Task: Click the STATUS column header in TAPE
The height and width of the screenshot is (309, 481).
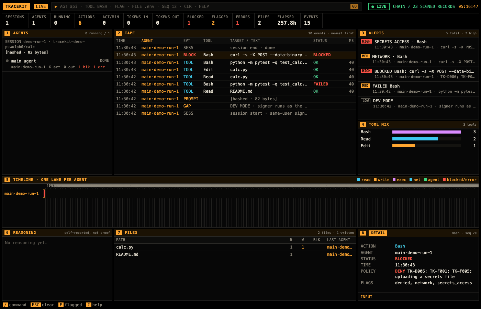Action: pyautogui.click(x=320, y=41)
